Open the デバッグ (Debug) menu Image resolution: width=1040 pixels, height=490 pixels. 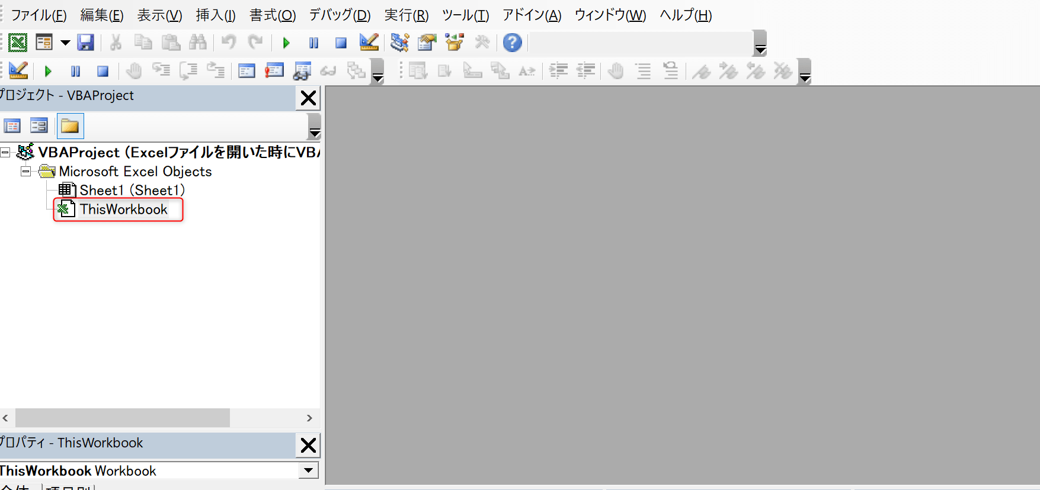pyautogui.click(x=340, y=15)
